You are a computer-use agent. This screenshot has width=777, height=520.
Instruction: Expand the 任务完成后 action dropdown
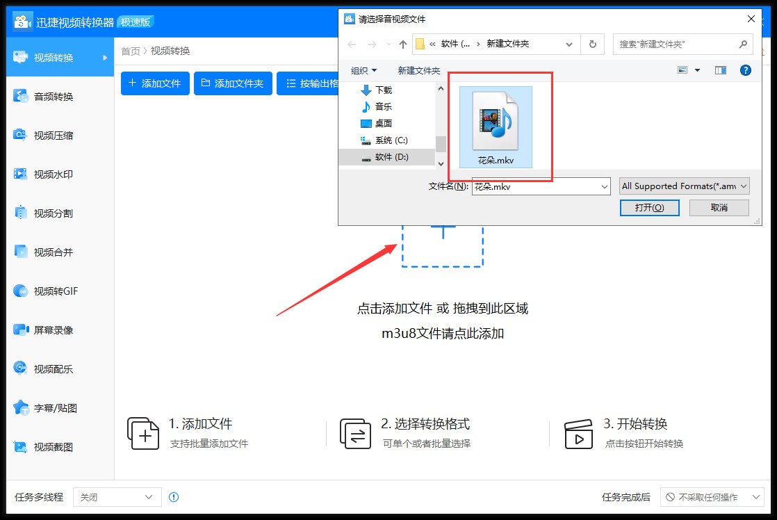[710, 497]
